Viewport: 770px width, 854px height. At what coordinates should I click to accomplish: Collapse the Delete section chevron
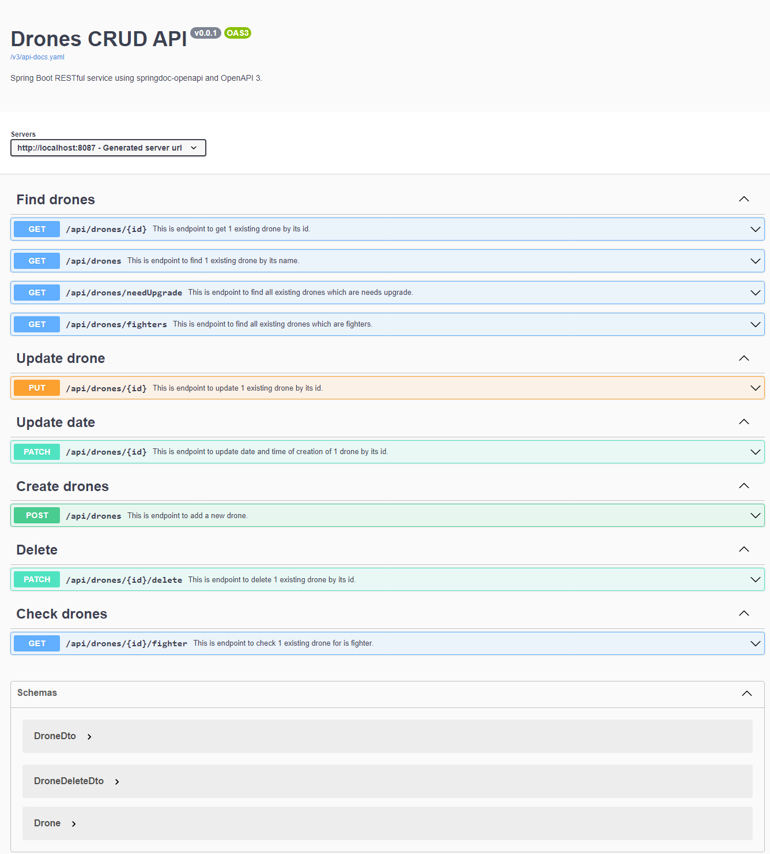(x=744, y=549)
